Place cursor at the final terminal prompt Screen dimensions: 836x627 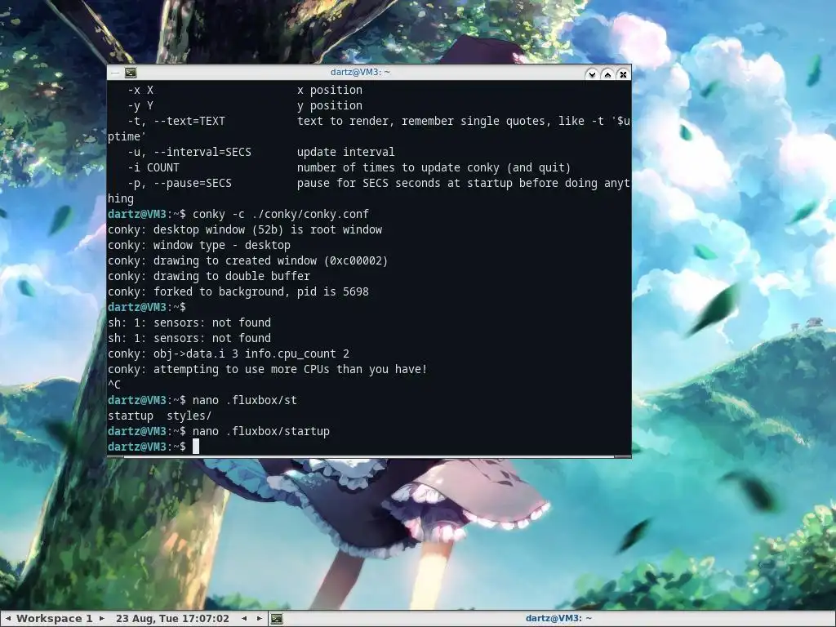tap(196, 447)
